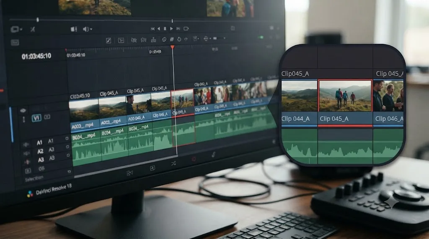Click the Selection label at bottom left
This screenshot has height=239, width=429.
(34, 179)
